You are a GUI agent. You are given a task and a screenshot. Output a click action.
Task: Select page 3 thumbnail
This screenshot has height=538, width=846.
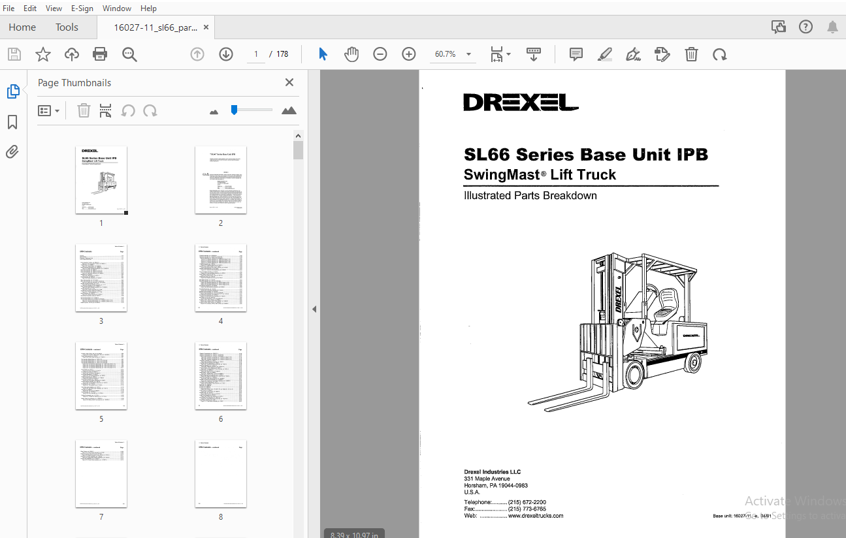(101, 277)
